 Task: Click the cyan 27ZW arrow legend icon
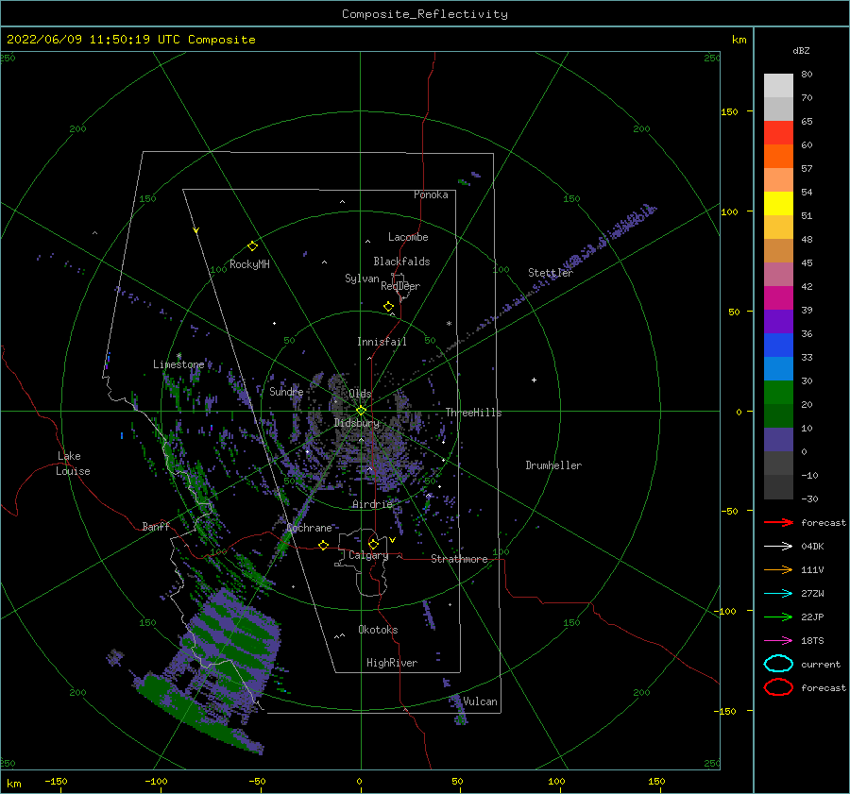pyautogui.click(x=778, y=594)
